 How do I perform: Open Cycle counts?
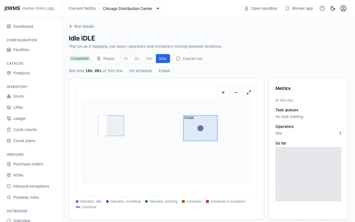(22, 130)
